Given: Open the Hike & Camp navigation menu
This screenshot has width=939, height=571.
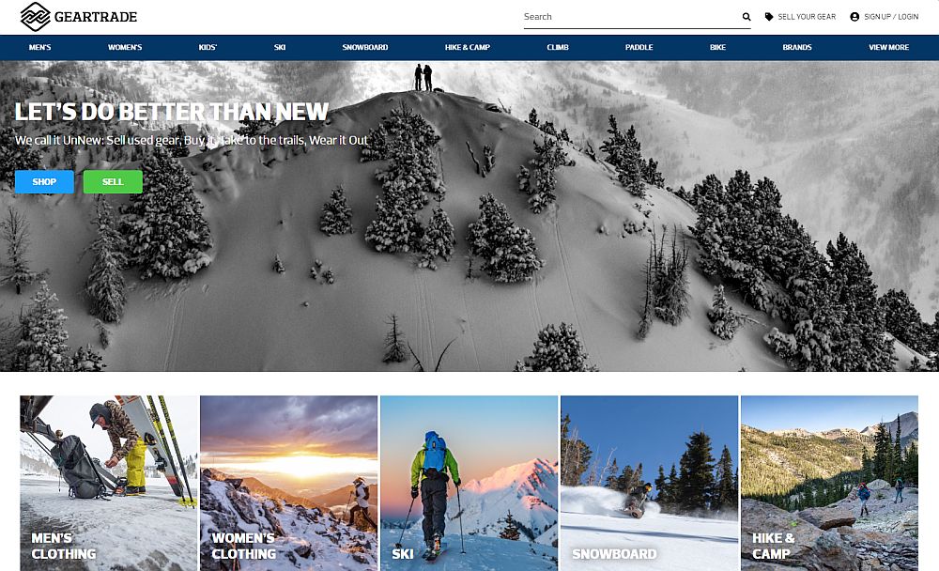Looking at the screenshot, I should pos(468,47).
